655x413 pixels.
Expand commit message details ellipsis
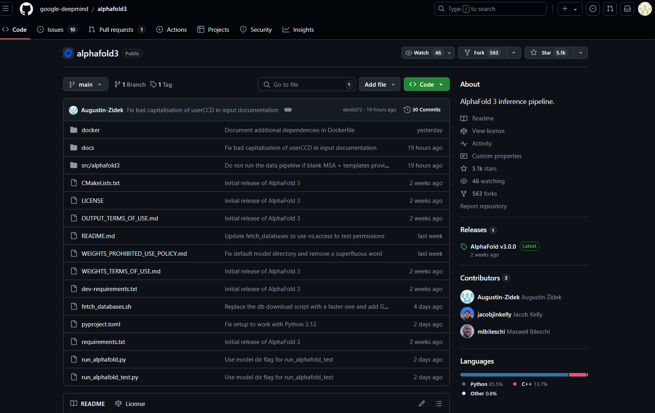(288, 110)
